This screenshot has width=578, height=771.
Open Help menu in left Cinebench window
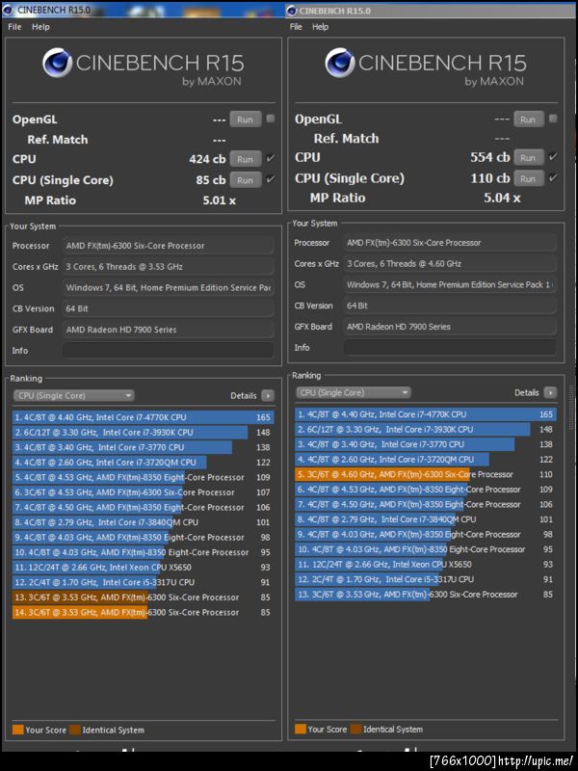[40, 27]
